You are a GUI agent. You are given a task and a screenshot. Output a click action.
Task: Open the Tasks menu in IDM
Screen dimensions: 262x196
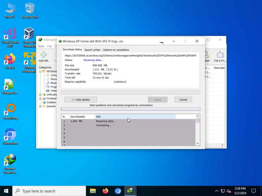coord(41,46)
